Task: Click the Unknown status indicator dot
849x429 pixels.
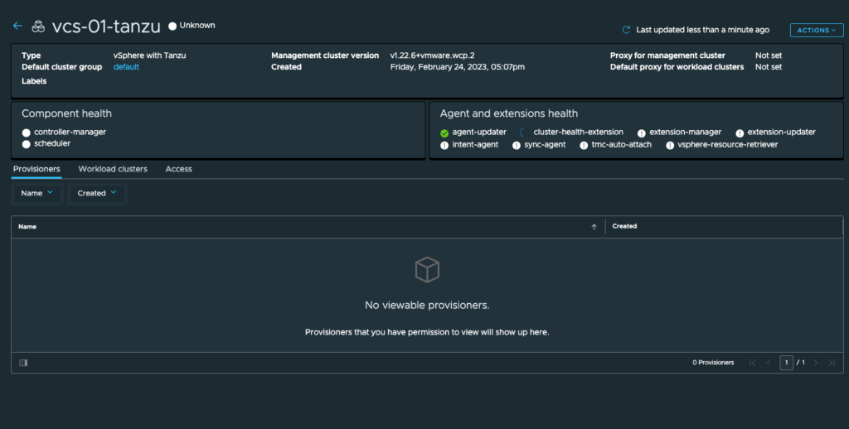Action: click(172, 26)
